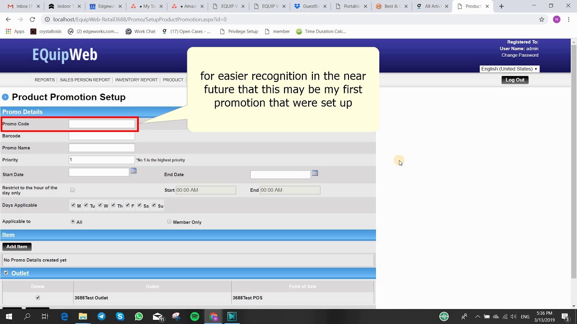Viewport: 577px width, 324px height.
Task: Open the Mail app in taskbar
Action: (158, 317)
